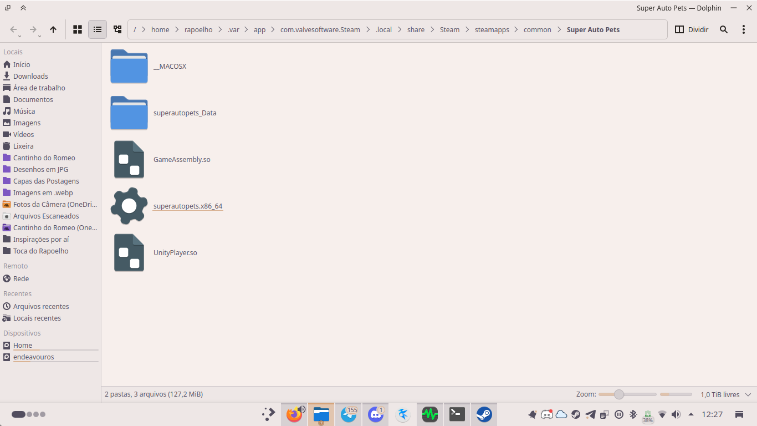Navigate to common in breadcrumb

coord(538,29)
